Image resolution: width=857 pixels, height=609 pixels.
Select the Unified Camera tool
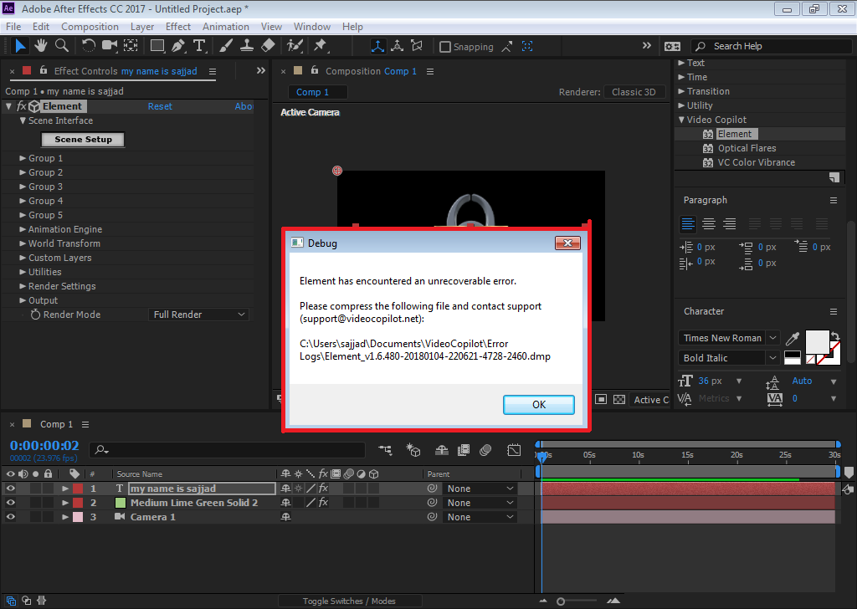[110, 46]
